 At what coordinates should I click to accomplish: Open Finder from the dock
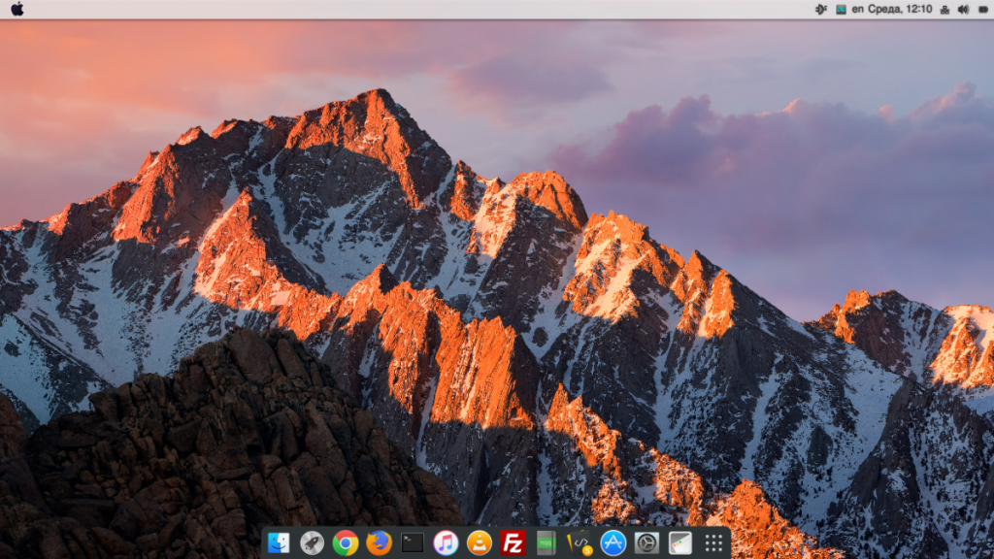(279, 543)
